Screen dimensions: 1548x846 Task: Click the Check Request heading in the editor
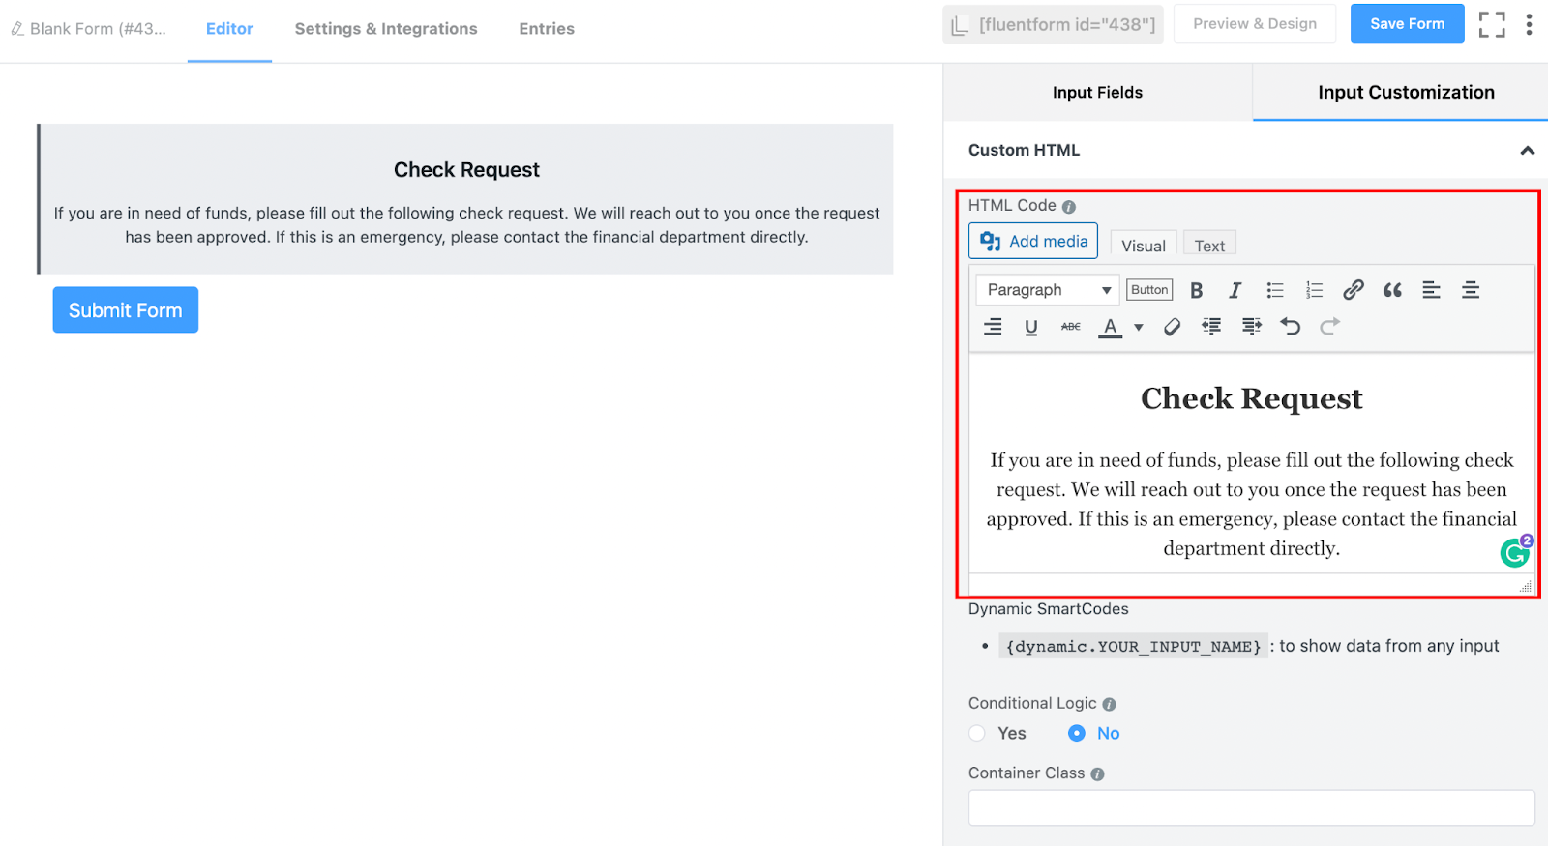point(1251,398)
